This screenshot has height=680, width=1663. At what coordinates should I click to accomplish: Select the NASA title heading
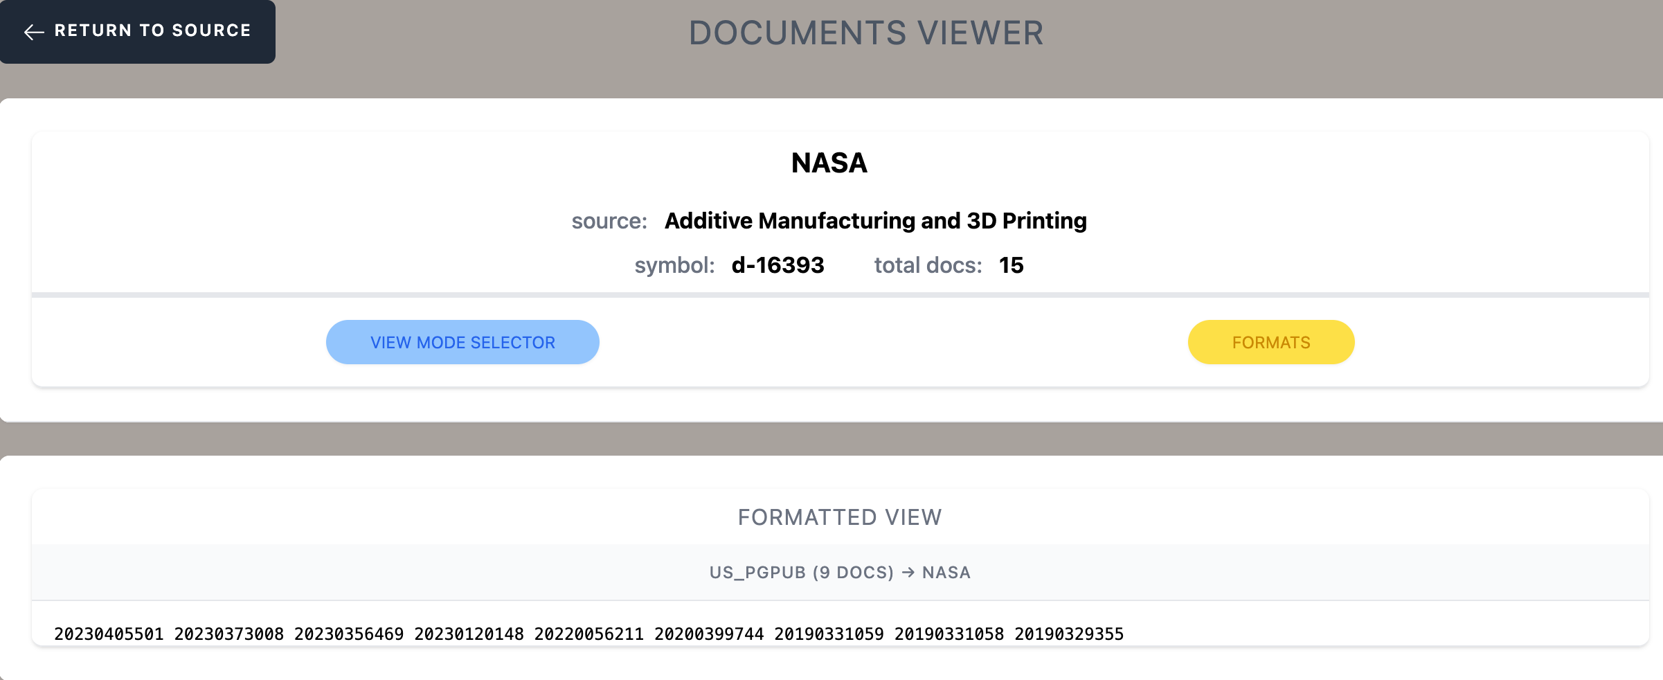(829, 163)
